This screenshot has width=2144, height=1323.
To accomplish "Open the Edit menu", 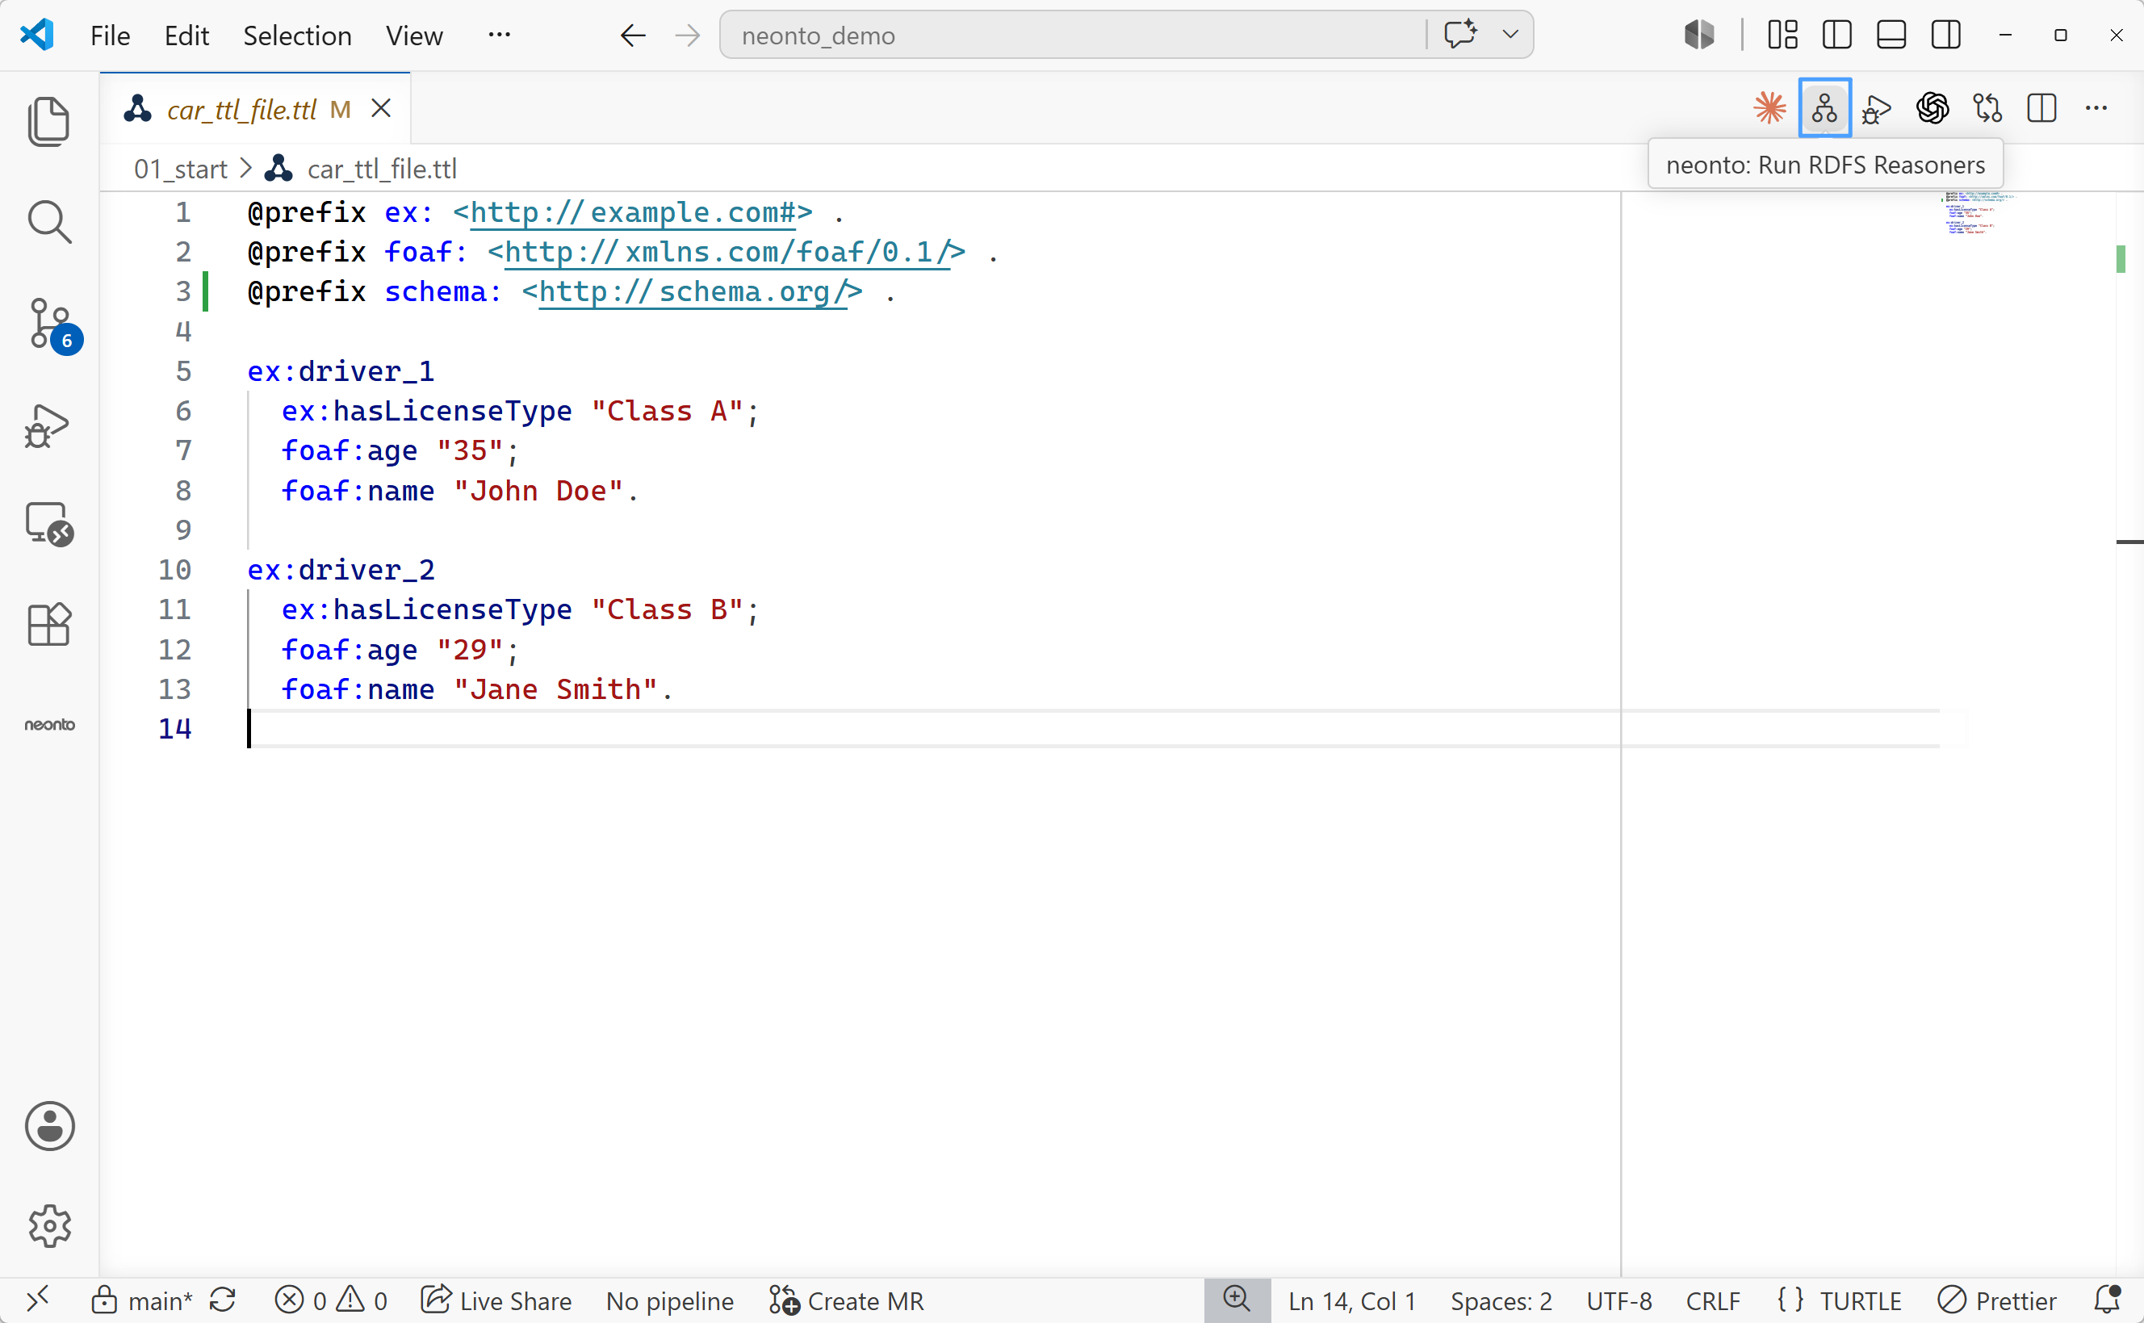I will (x=186, y=36).
